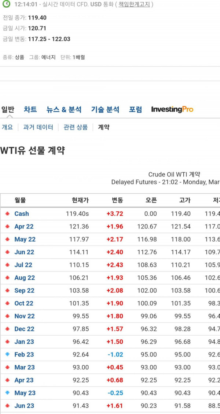
Task: Click the 에너지 group value
Action: (48, 57)
